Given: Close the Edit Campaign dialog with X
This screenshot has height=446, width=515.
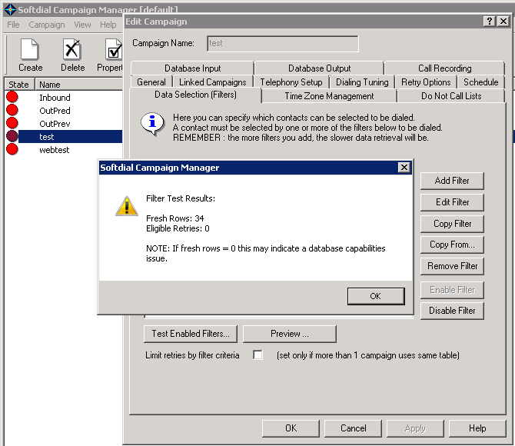Looking at the screenshot, I should click(503, 22).
